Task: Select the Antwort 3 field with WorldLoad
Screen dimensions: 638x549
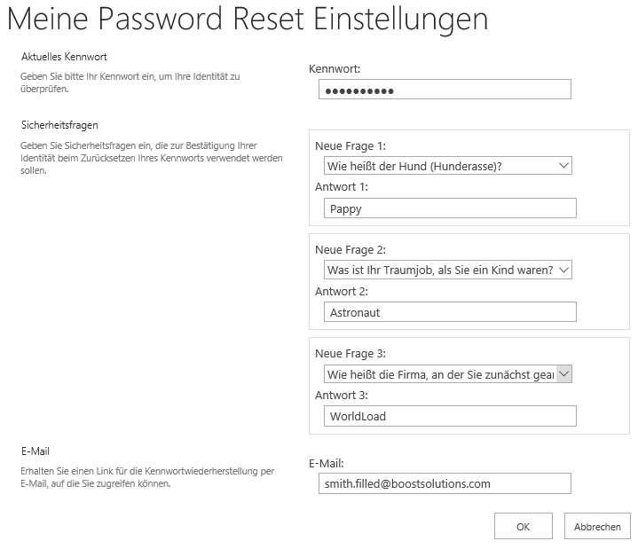Action: 450,416
